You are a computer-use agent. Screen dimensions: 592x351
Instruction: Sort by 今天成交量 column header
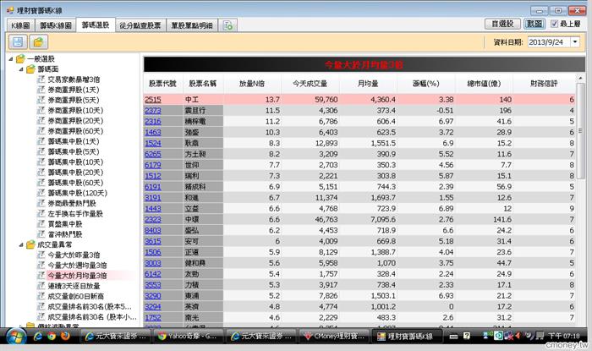tap(310, 84)
